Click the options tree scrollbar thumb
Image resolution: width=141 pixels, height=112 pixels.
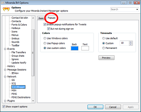click(33, 53)
